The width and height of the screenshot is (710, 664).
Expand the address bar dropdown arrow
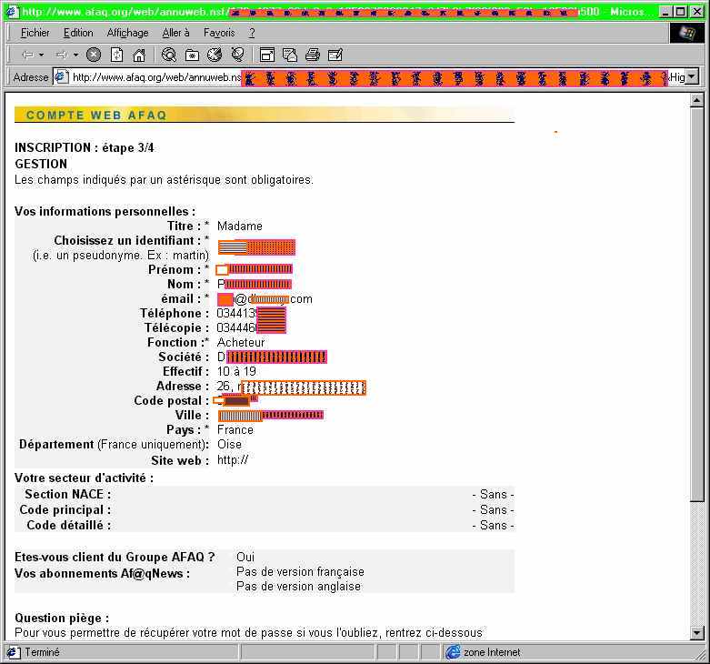(693, 77)
